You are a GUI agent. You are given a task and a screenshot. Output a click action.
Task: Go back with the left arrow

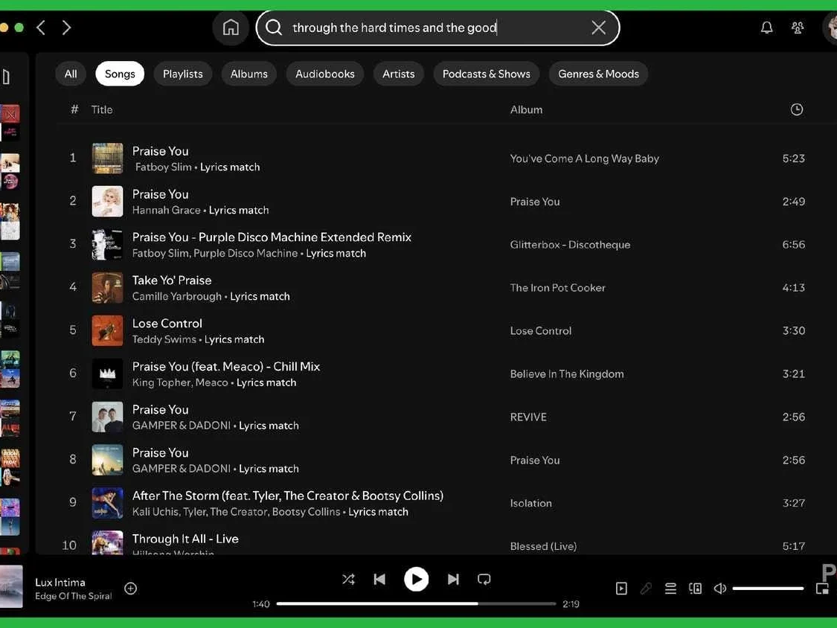tap(41, 28)
